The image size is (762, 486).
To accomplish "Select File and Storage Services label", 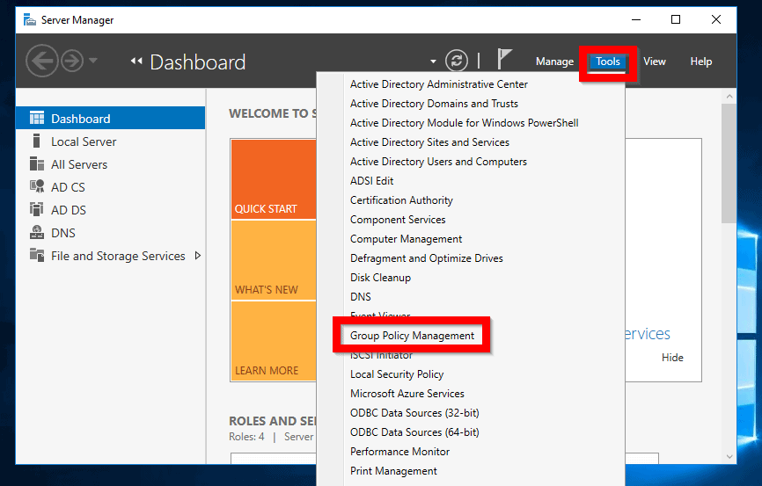I will (118, 256).
